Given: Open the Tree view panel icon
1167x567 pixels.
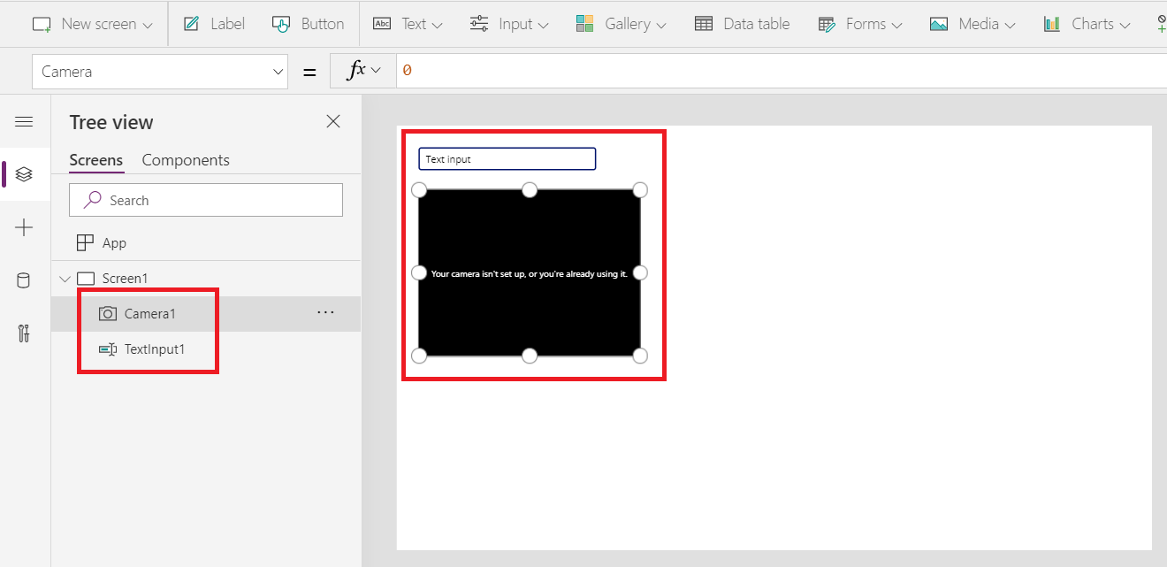Looking at the screenshot, I should (24, 174).
